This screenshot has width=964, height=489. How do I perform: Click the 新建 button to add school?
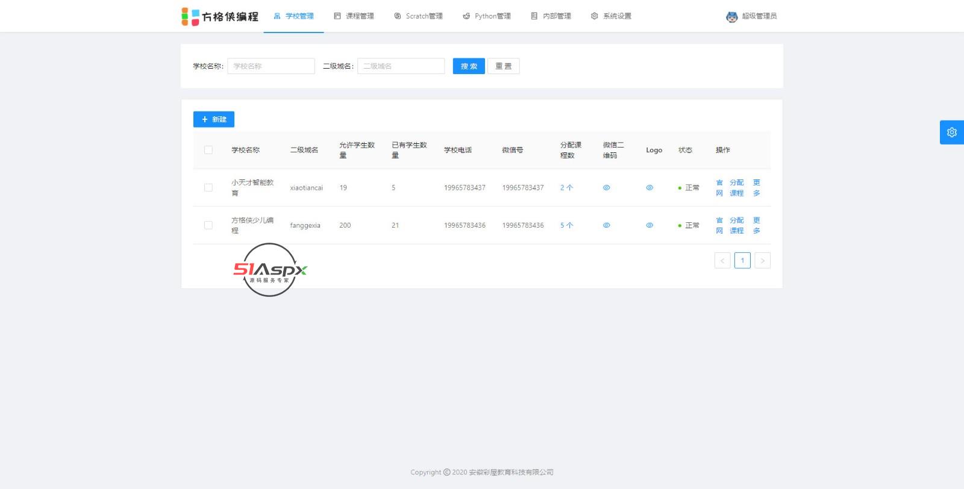coord(214,119)
